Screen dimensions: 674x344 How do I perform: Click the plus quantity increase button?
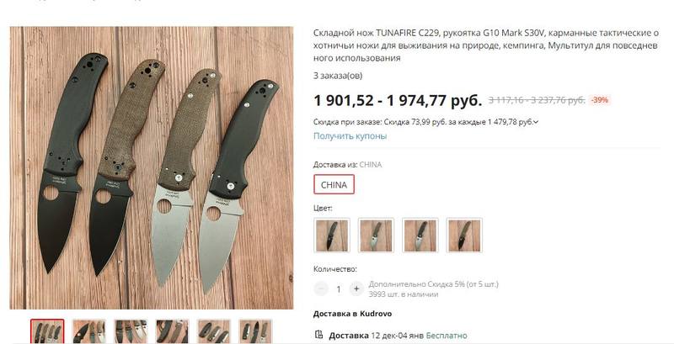point(356,289)
